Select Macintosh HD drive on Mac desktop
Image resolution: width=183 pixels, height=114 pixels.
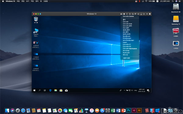click(176, 8)
